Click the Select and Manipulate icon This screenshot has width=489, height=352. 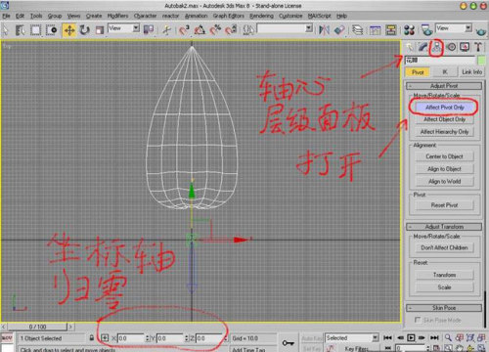pyautogui.click(x=167, y=30)
